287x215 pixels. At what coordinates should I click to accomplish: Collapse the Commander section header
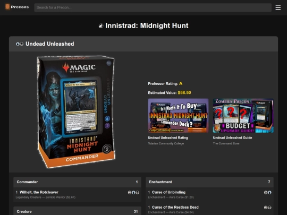click(77, 182)
